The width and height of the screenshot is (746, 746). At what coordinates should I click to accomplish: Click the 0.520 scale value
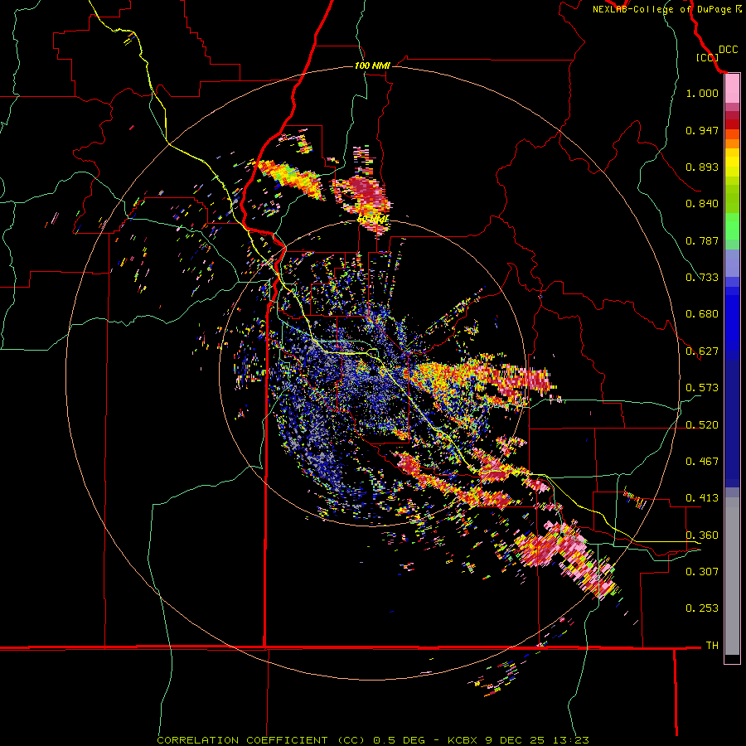[x=702, y=425]
